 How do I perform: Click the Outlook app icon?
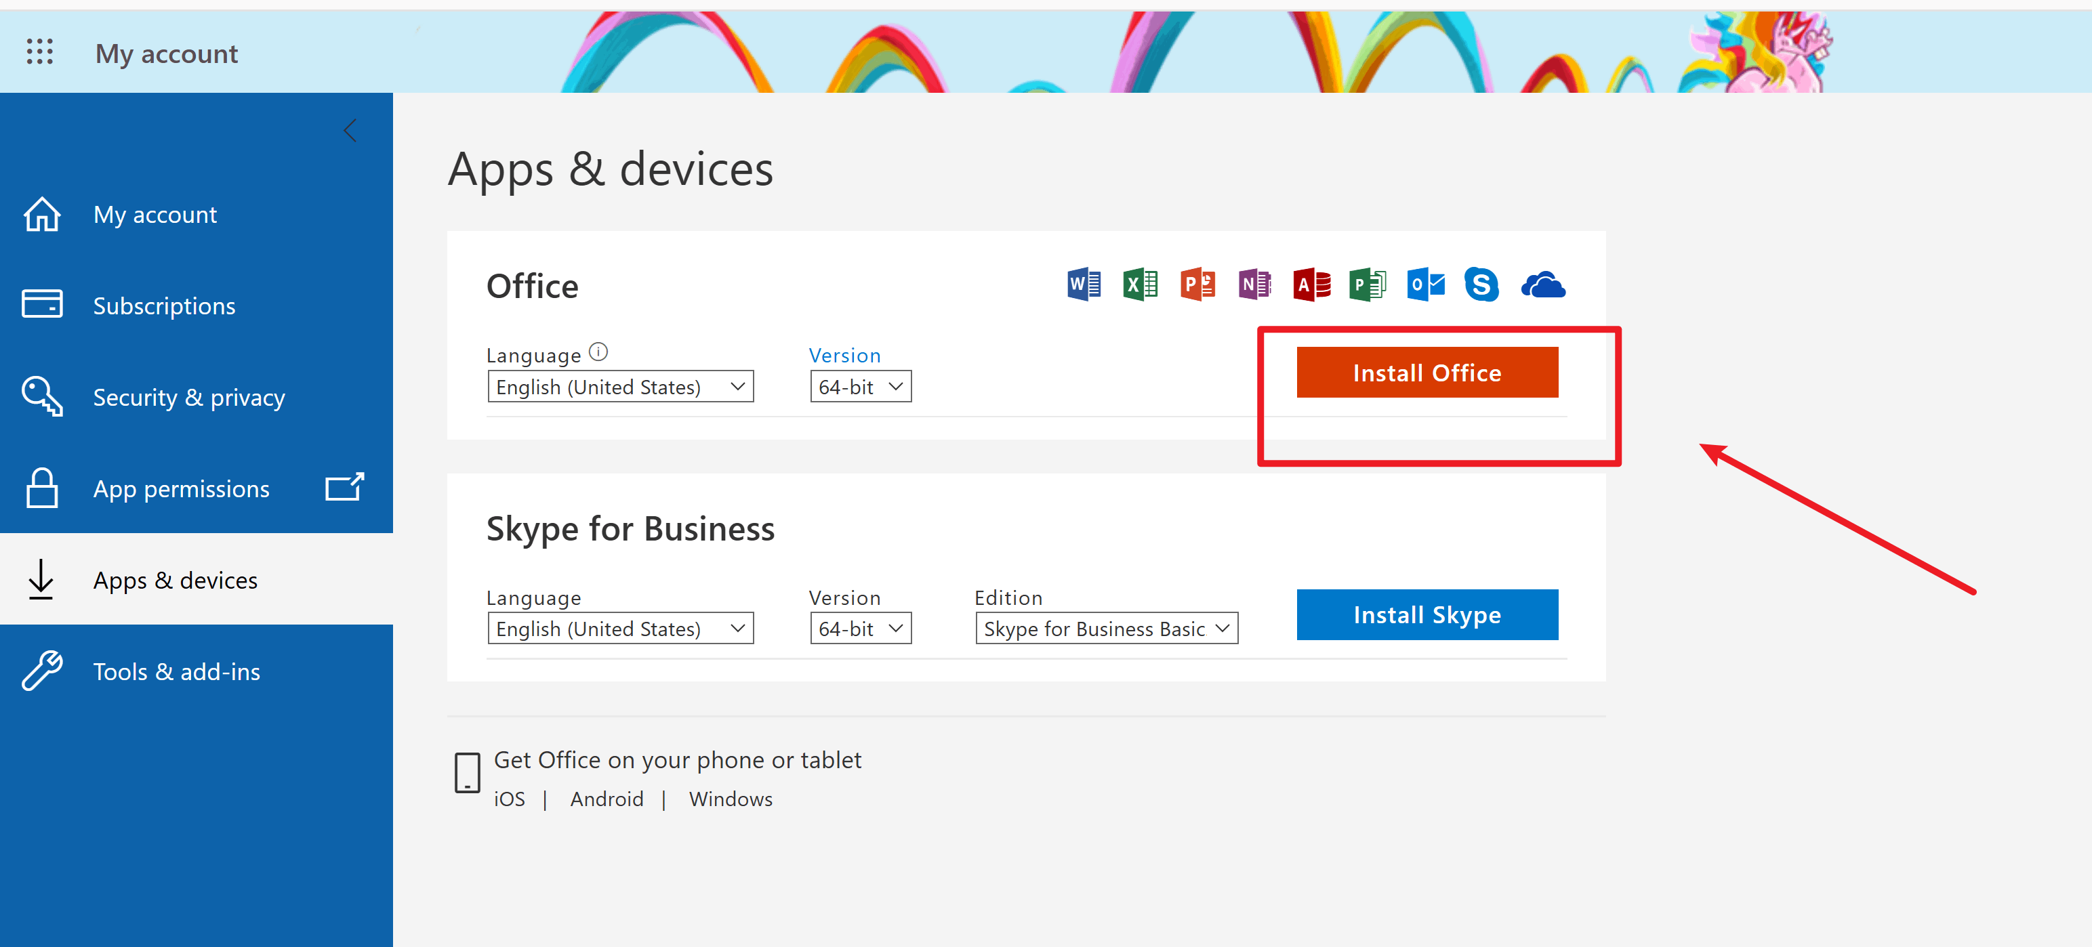coord(1425,285)
